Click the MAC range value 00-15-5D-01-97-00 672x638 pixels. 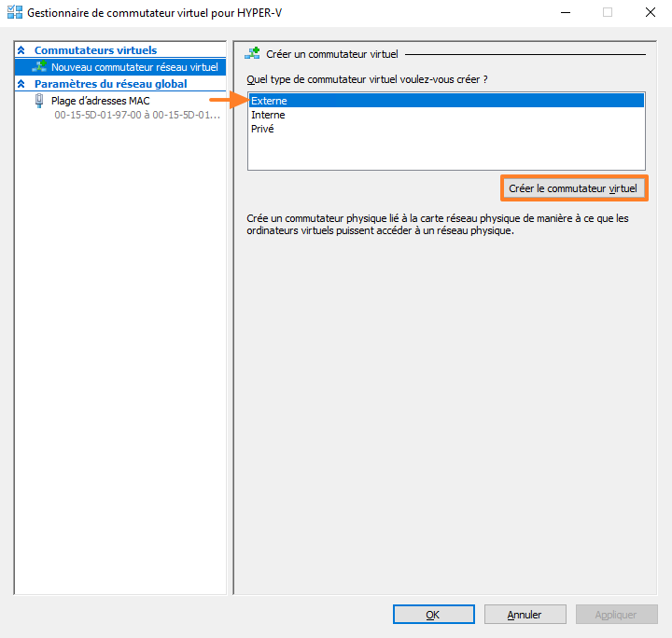pos(136,116)
